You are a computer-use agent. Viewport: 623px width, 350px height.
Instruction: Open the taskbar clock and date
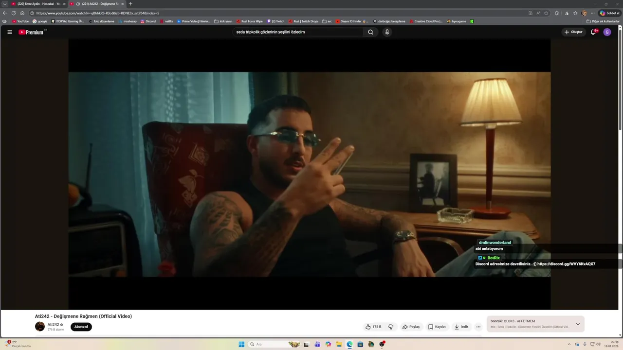point(611,344)
